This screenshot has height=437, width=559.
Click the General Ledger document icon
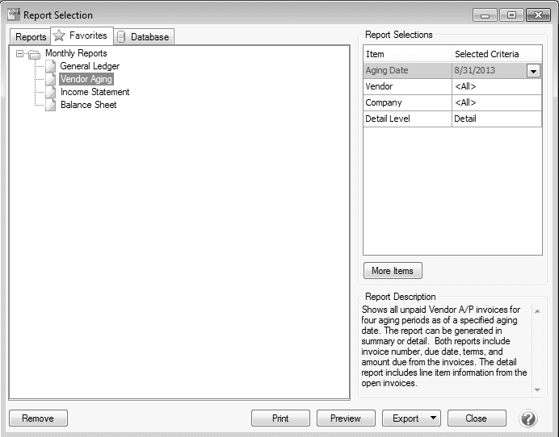51,66
